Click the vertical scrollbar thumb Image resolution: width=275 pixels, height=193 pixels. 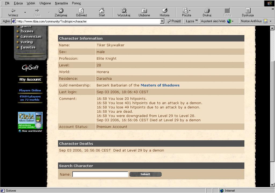point(272,111)
